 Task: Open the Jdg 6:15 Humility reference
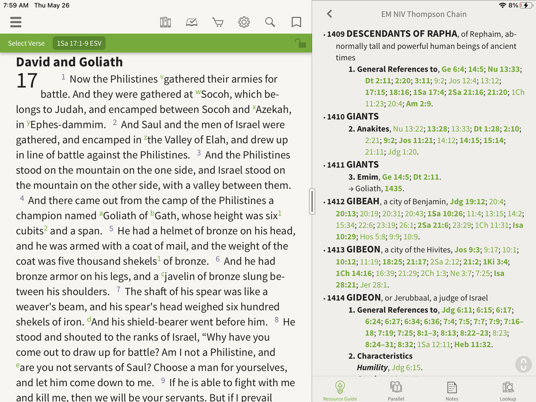406,368
